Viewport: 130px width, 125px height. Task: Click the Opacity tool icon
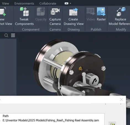(x=41, y=12)
